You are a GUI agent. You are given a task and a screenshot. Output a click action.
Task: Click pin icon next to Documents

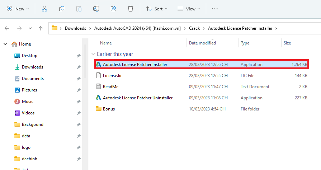(79, 79)
